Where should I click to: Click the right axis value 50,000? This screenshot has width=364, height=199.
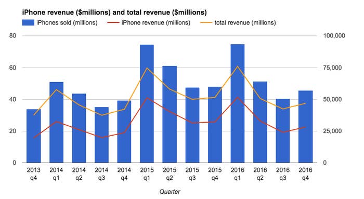[333, 100]
